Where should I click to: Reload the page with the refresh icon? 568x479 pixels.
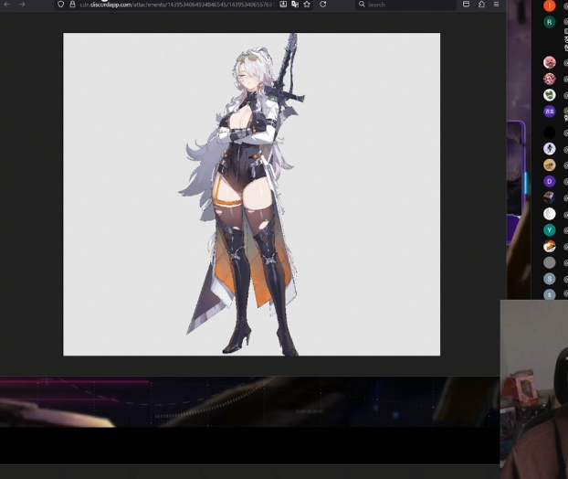(x=322, y=5)
